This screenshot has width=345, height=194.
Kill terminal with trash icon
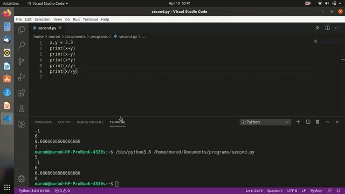click(318, 122)
